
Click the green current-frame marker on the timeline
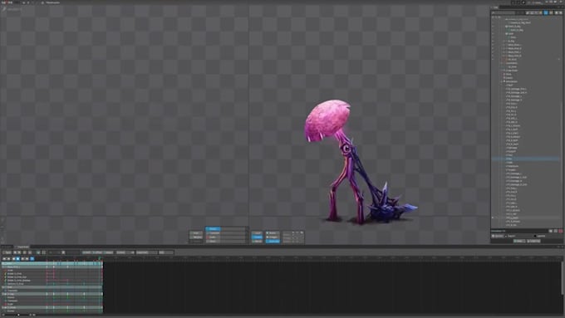(x=100, y=258)
